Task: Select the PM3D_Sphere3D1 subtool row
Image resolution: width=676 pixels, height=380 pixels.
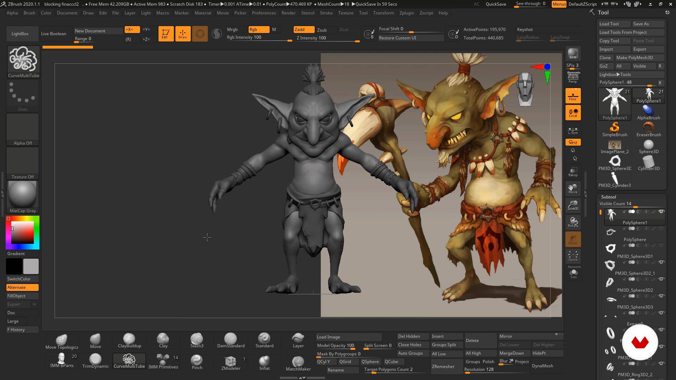Action: click(634, 251)
